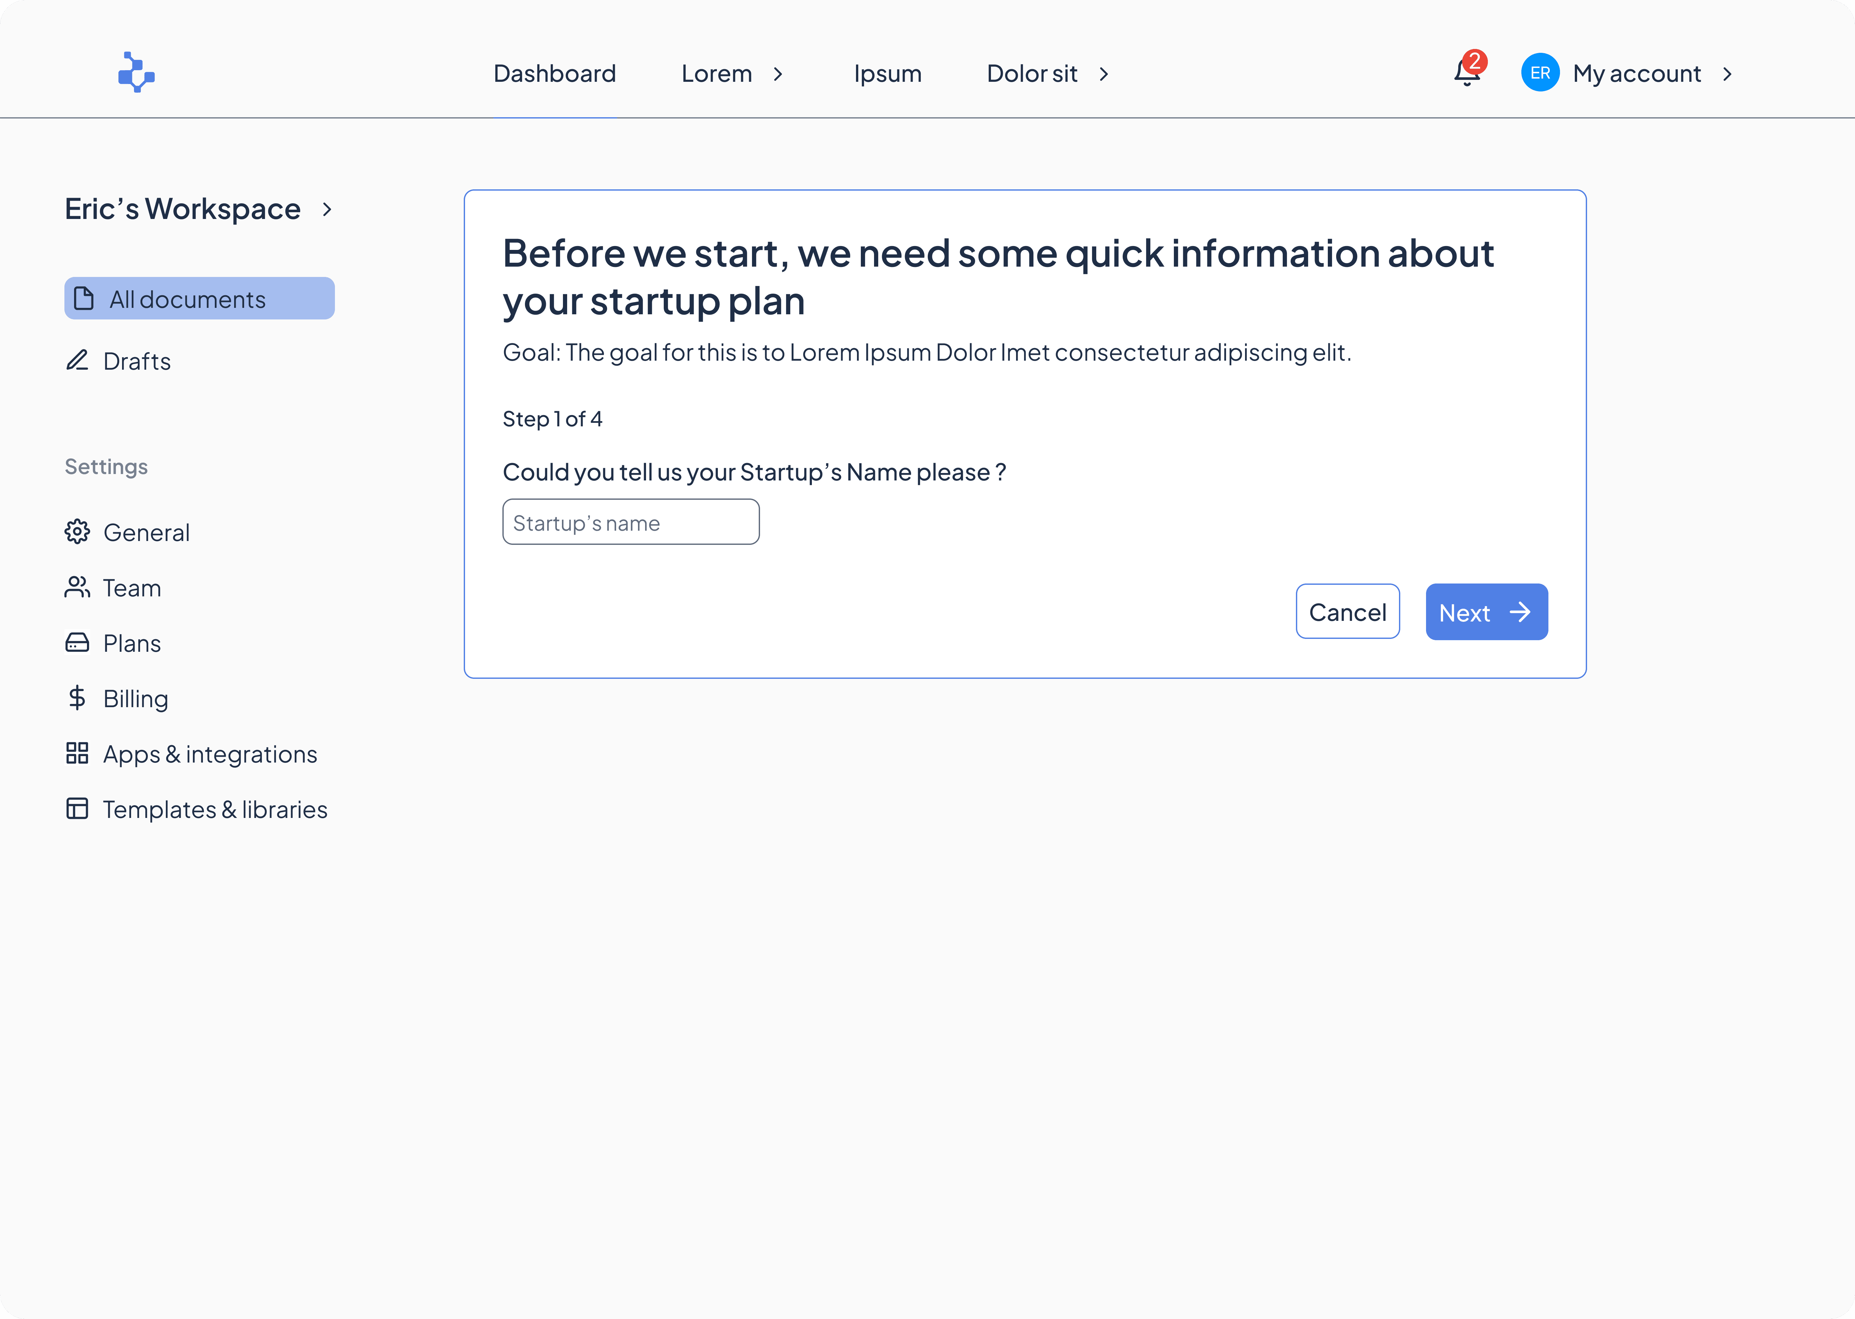Open Drafts in sidebar
The width and height of the screenshot is (1855, 1319).
(x=119, y=361)
